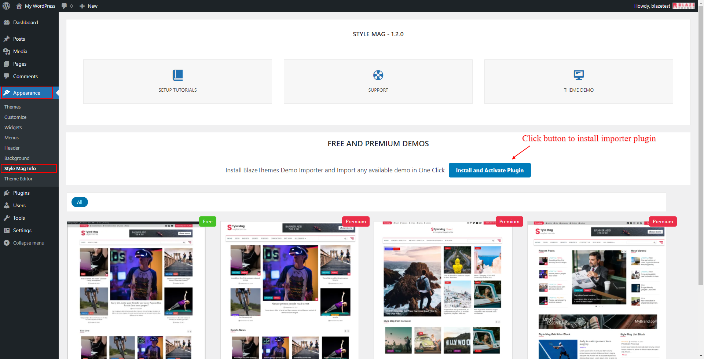Click the WordPress logo icon
Screen dimensions: 704x359
[6, 6]
